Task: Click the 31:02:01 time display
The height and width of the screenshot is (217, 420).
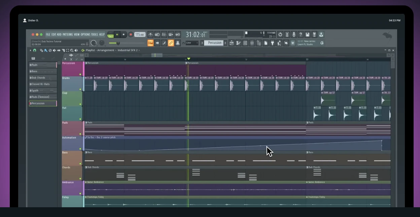Action: pos(195,34)
